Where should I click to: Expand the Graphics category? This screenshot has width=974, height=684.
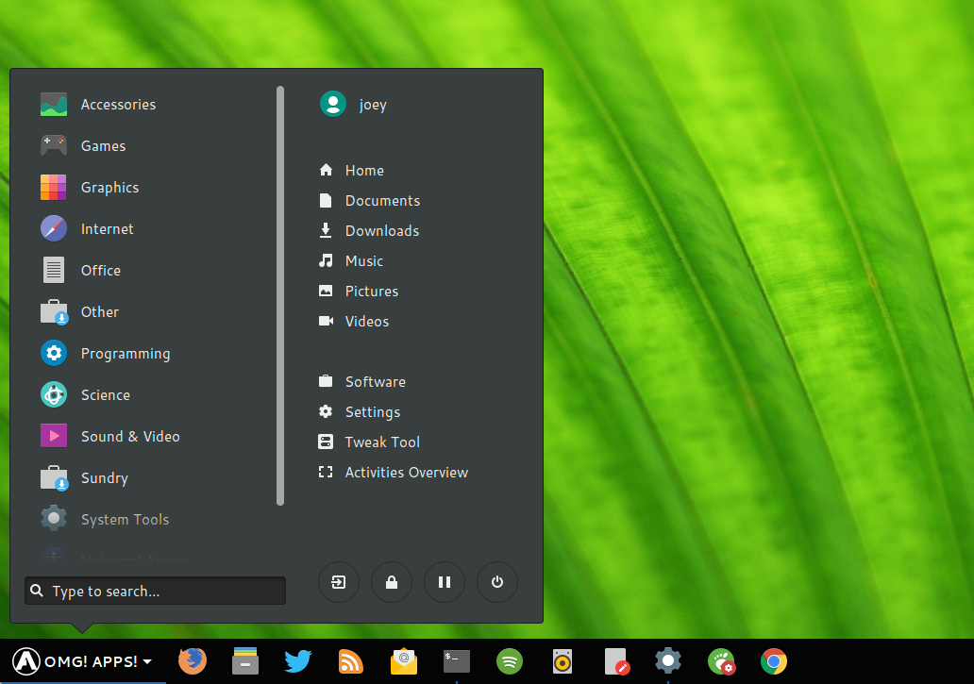[109, 188]
